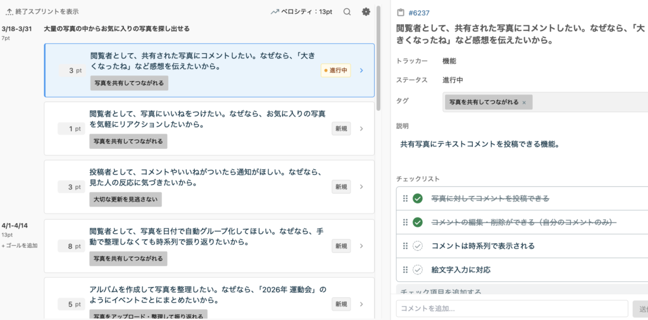Click drag handle of 絵文字入力に対応 item
Image resolution: width=648 pixels, height=320 pixels.
point(406,270)
